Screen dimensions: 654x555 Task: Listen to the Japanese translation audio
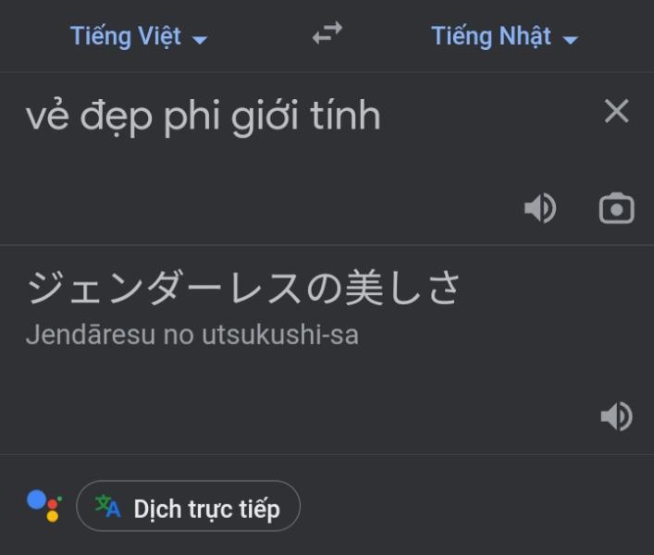pos(616,416)
